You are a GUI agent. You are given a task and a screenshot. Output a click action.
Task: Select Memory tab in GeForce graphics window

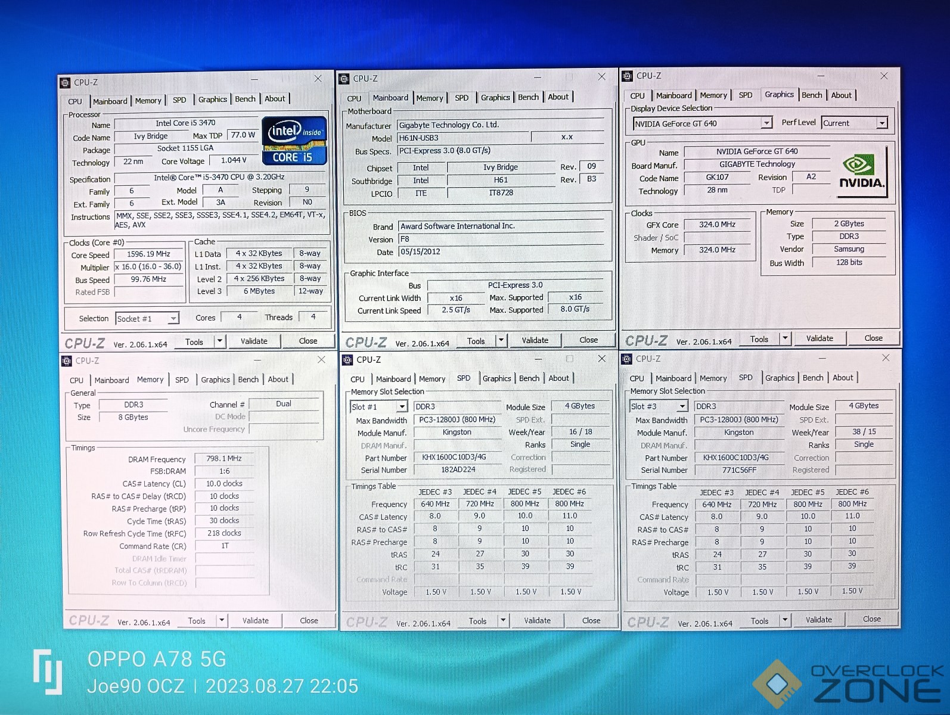713,95
